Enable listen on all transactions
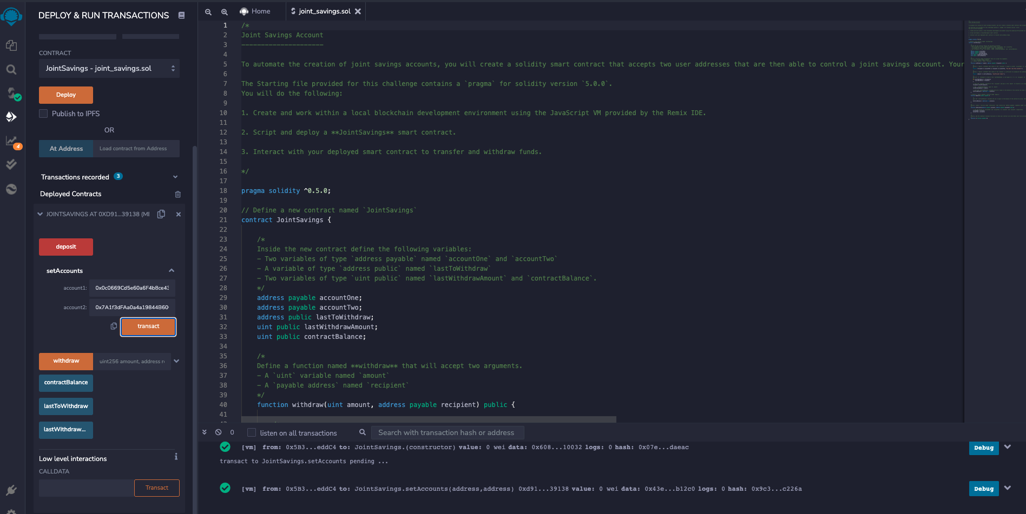The image size is (1026, 514). click(x=252, y=432)
